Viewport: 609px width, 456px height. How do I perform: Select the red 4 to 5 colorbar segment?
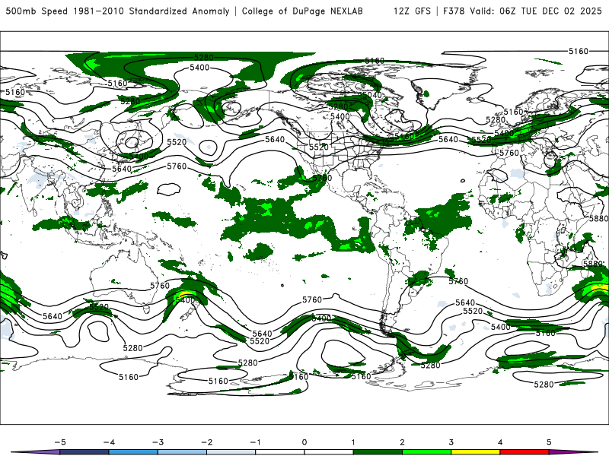pyautogui.click(x=525, y=452)
